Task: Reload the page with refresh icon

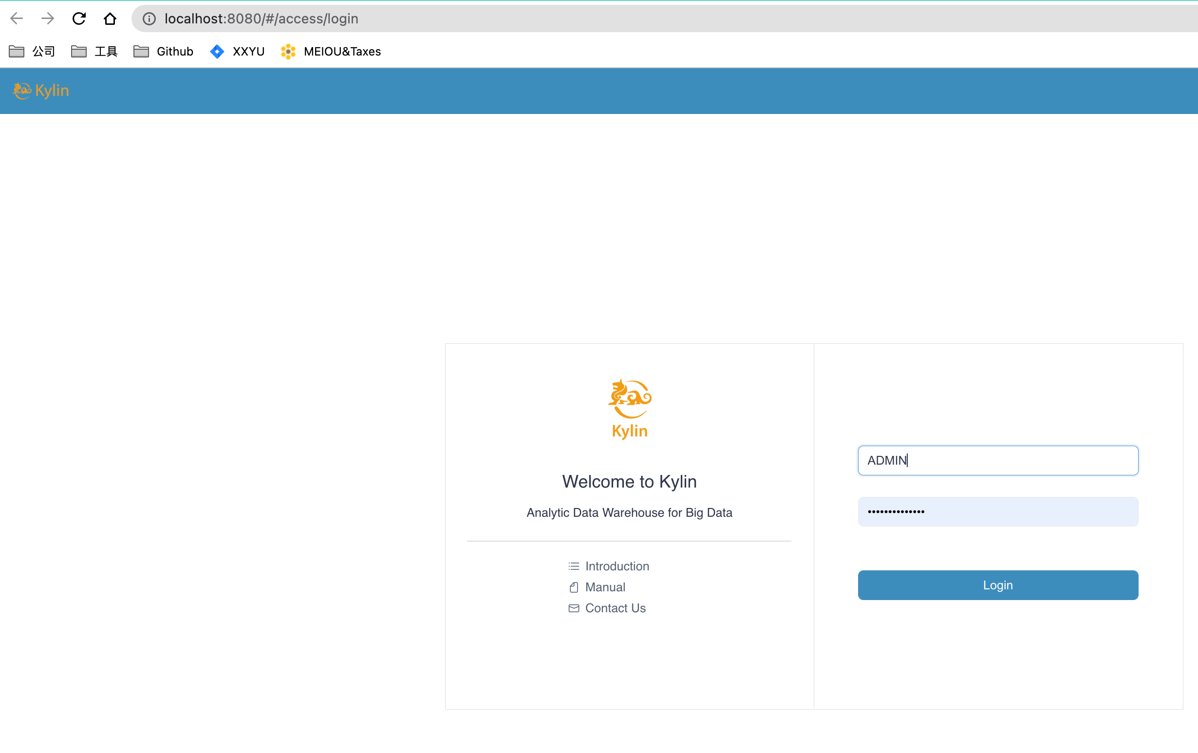Action: pos(79,19)
